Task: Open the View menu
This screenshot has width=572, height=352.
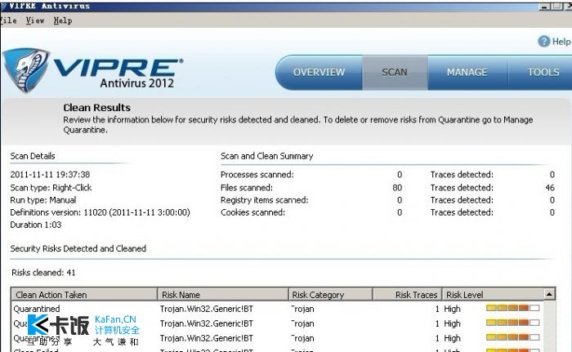Action: coord(35,20)
